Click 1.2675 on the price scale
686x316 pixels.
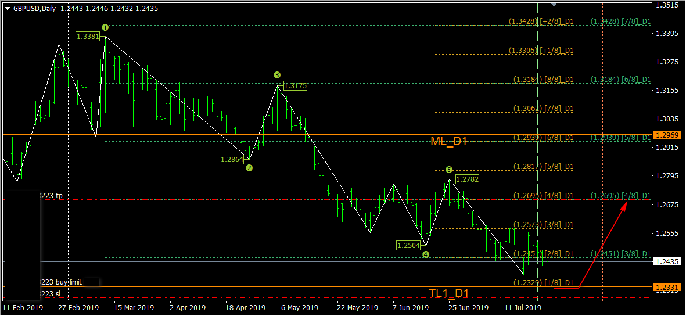pyautogui.click(x=667, y=205)
